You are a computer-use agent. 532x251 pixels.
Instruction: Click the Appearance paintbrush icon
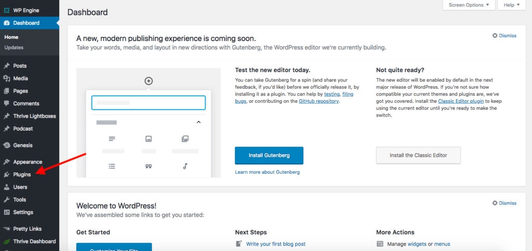pyautogui.click(x=7, y=162)
